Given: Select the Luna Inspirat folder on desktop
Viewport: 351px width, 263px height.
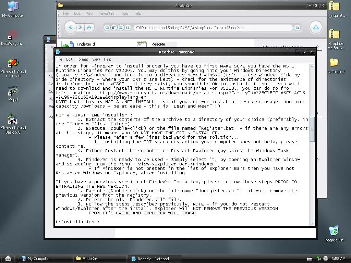Looking at the screenshot, I should tap(336, 65).
